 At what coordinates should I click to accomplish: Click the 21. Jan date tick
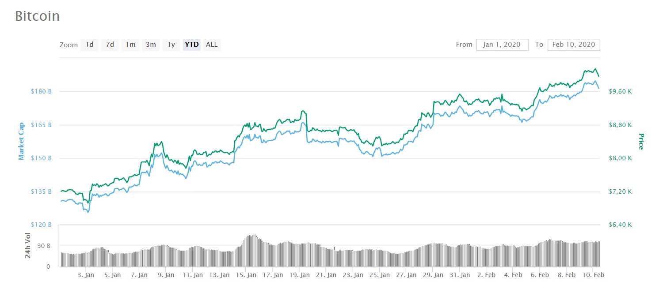click(326, 275)
